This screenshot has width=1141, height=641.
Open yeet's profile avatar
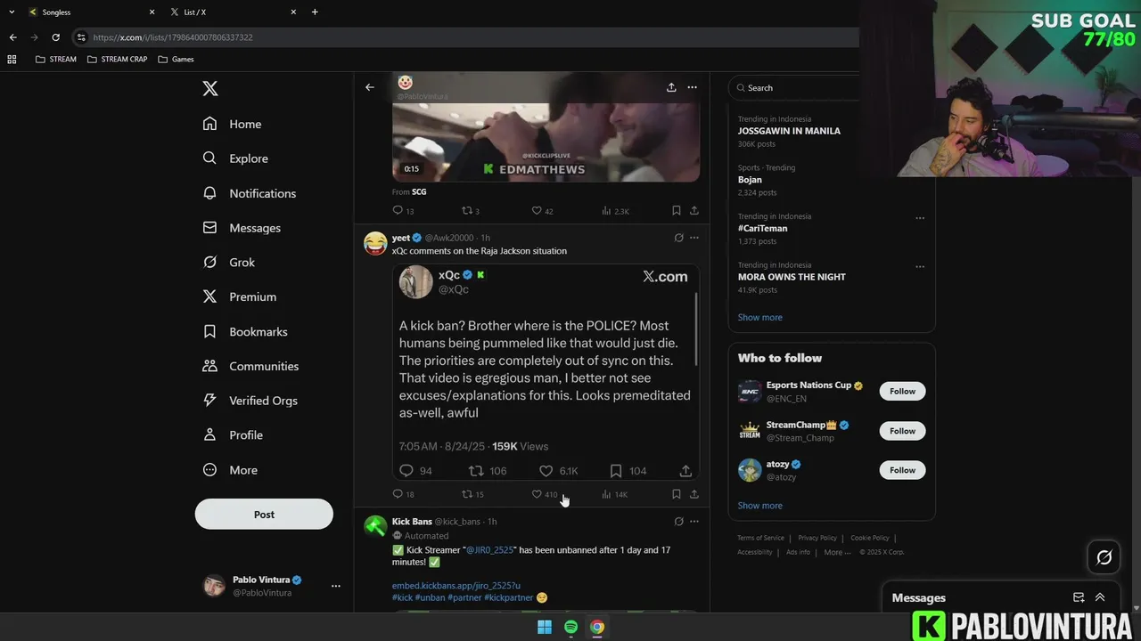coord(375,243)
